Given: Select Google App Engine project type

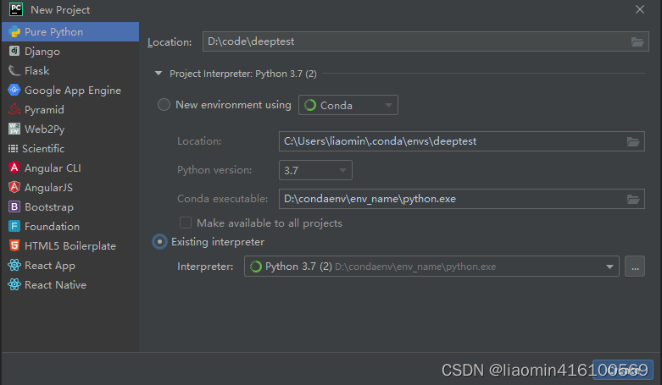Looking at the screenshot, I should (x=70, y=91).
